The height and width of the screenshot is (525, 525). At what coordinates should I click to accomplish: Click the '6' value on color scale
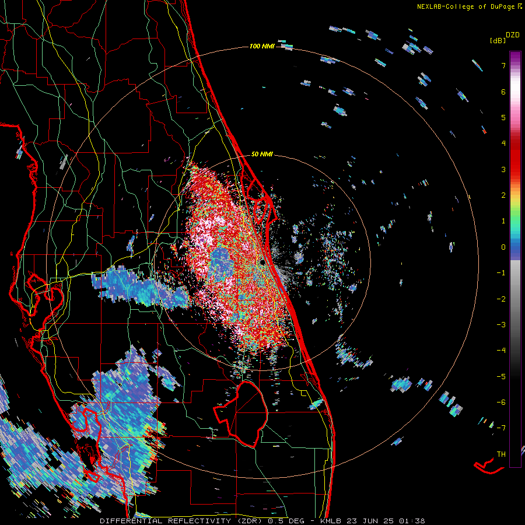(503, 92)
